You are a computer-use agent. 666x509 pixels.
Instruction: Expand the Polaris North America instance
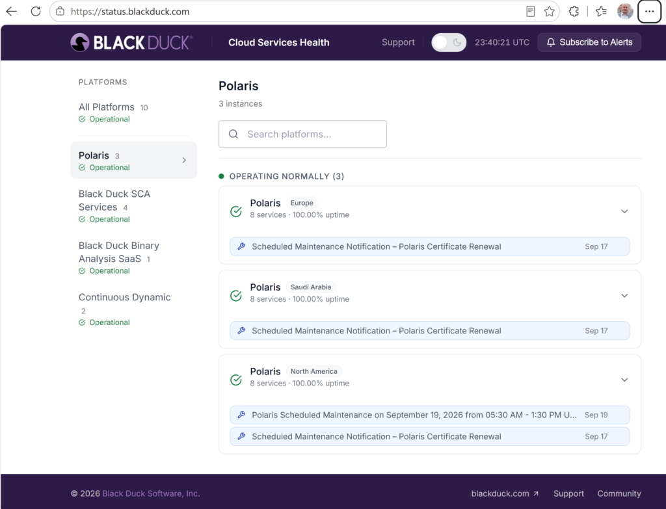624,380
